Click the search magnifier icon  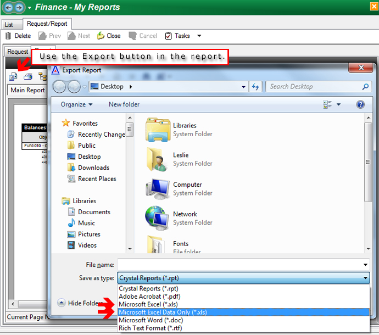(x=365, y=87)
